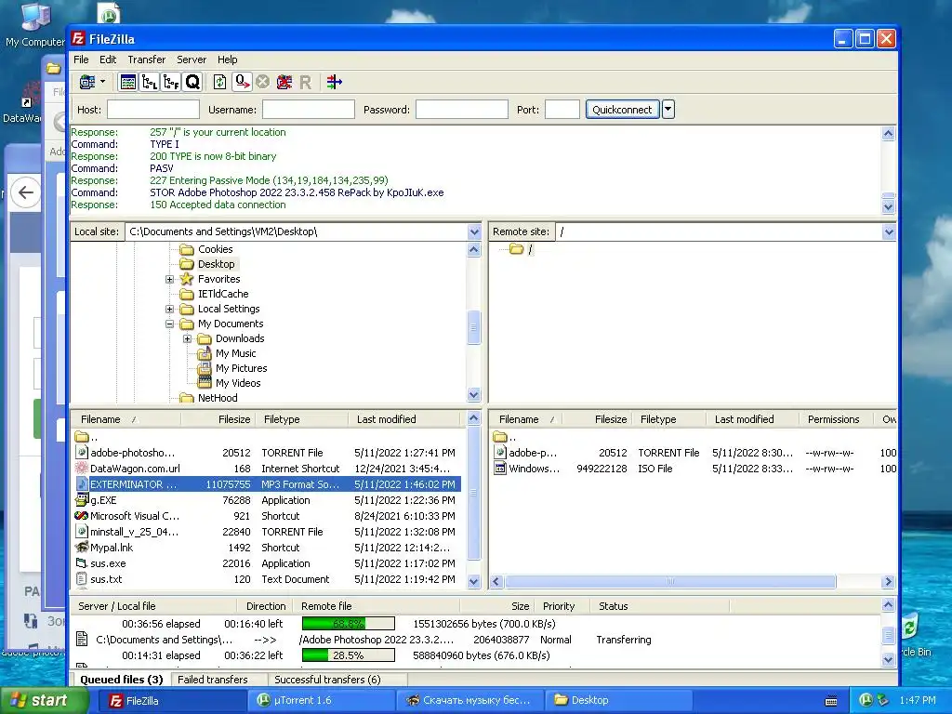Sort remote files by Filetype column

[x=669, y=419]
